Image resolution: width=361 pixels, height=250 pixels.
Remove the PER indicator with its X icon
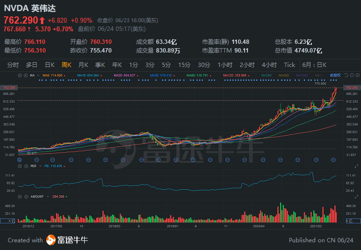pos(26,166)
